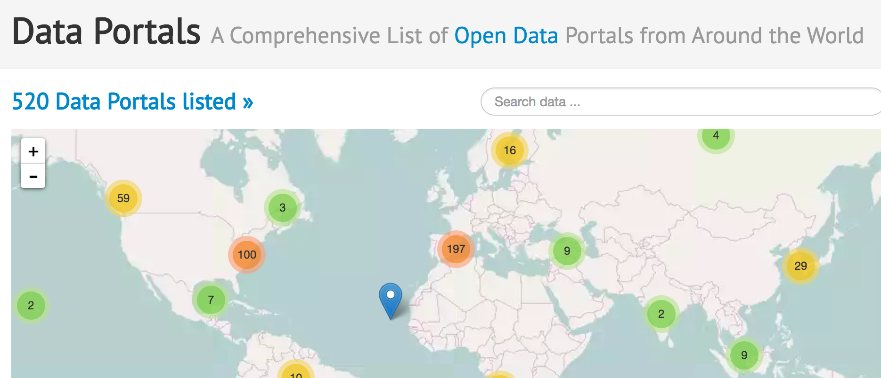
Task: Expand the green cluster 2 over India
Action: (661, 314)
